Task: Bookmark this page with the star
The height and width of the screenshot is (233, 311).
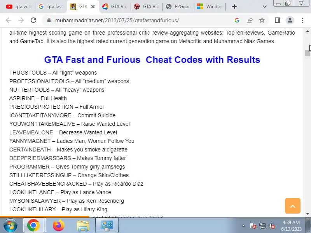Action: point(262,20)
